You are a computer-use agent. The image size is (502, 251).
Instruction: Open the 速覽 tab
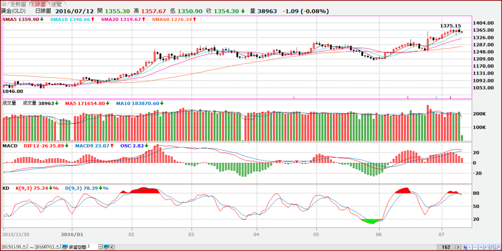click(x=57, y=4)
